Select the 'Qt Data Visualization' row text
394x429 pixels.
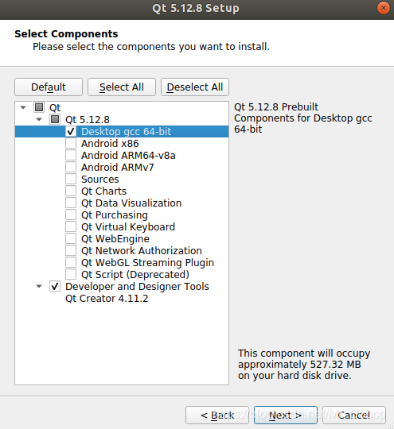[x=131, y=203]
